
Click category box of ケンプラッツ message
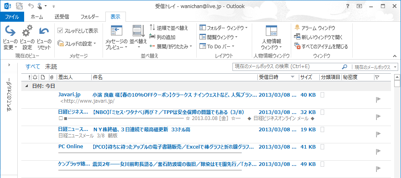[x=323, y=164]
